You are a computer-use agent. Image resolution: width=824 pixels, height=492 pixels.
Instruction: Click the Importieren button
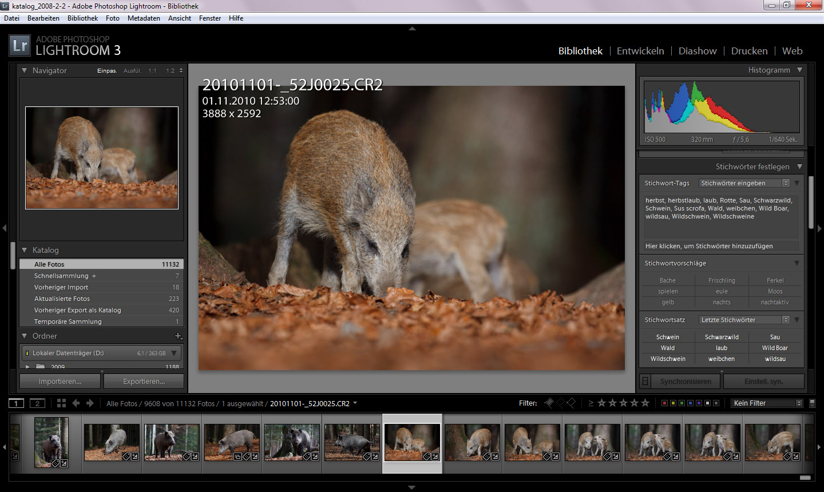60,381
